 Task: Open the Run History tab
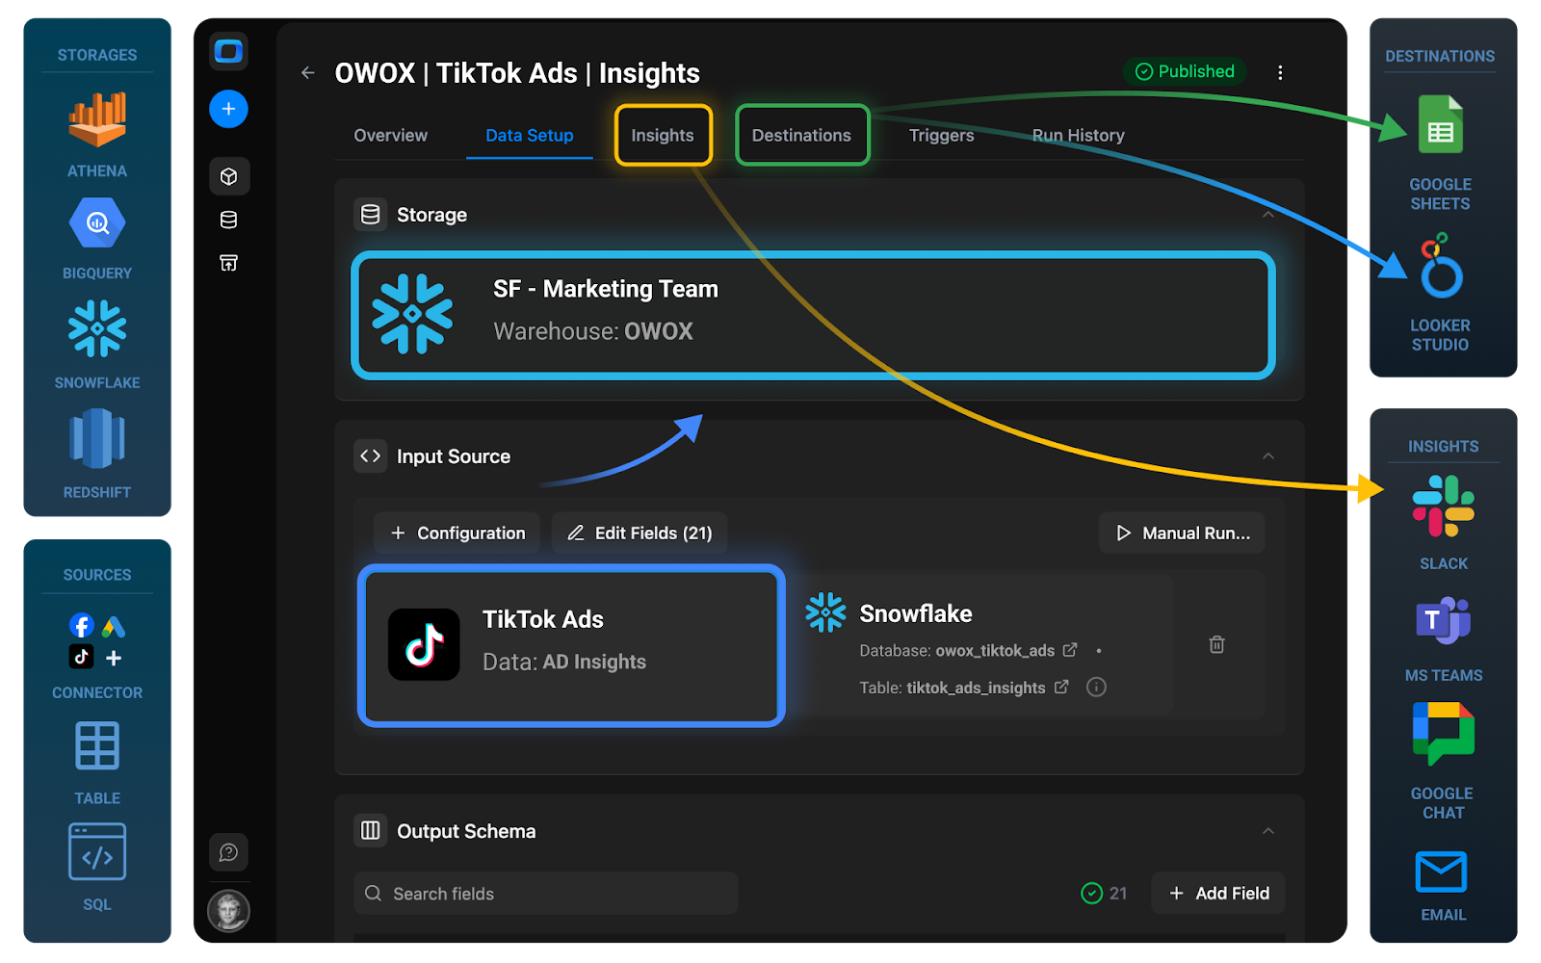coord(1078,135)
